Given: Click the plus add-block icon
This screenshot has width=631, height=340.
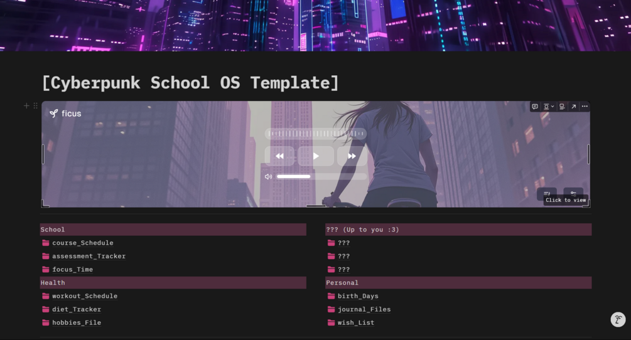Looking at the screenshot, I should click(x=26, y=105).
